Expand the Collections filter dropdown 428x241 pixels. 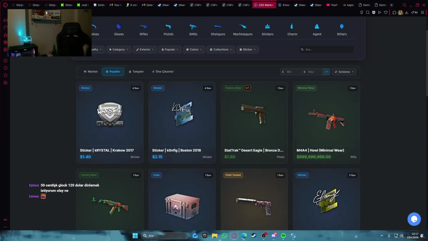click(221, 50)
